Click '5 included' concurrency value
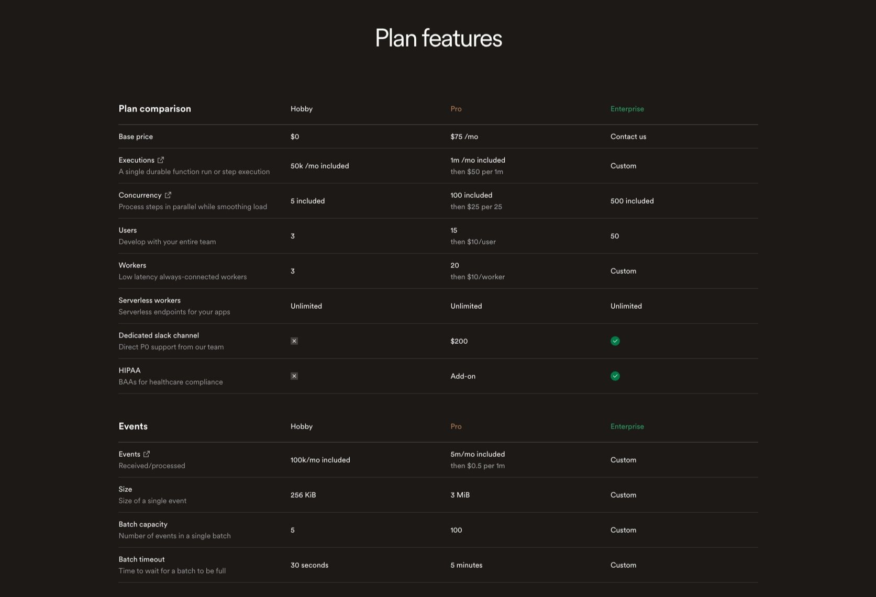Image resolution: width=876 pixels, height=597 pixels. [x=308, y=201]
